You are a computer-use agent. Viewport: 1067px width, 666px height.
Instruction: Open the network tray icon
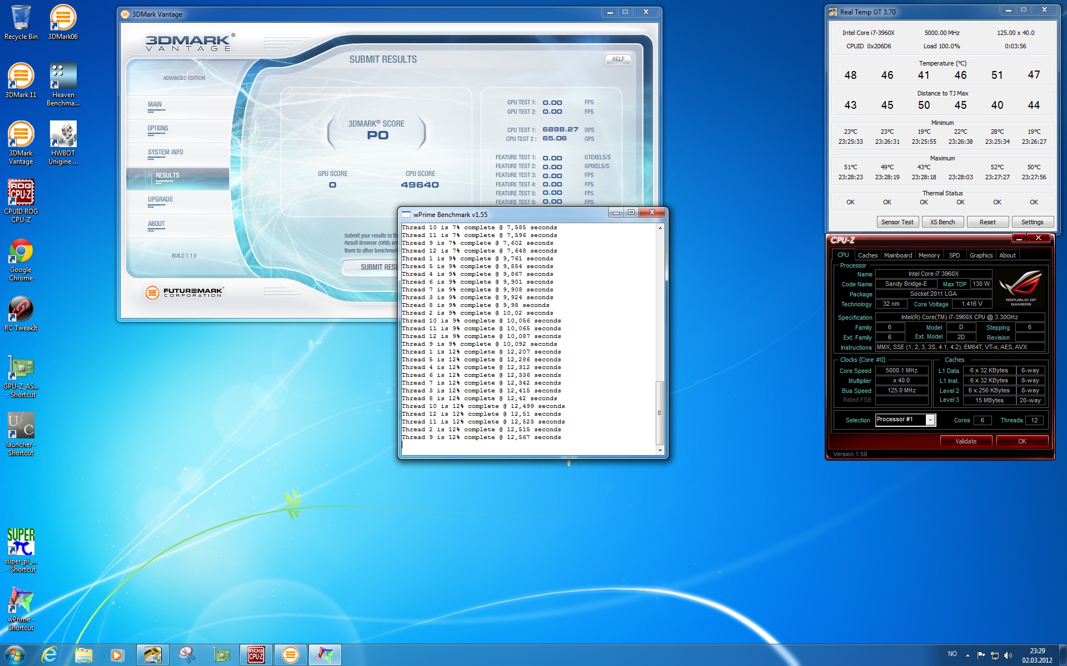[x=995, y=655]
